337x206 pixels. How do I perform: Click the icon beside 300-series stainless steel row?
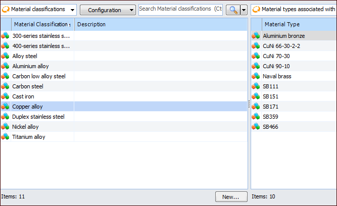point(5,36)
